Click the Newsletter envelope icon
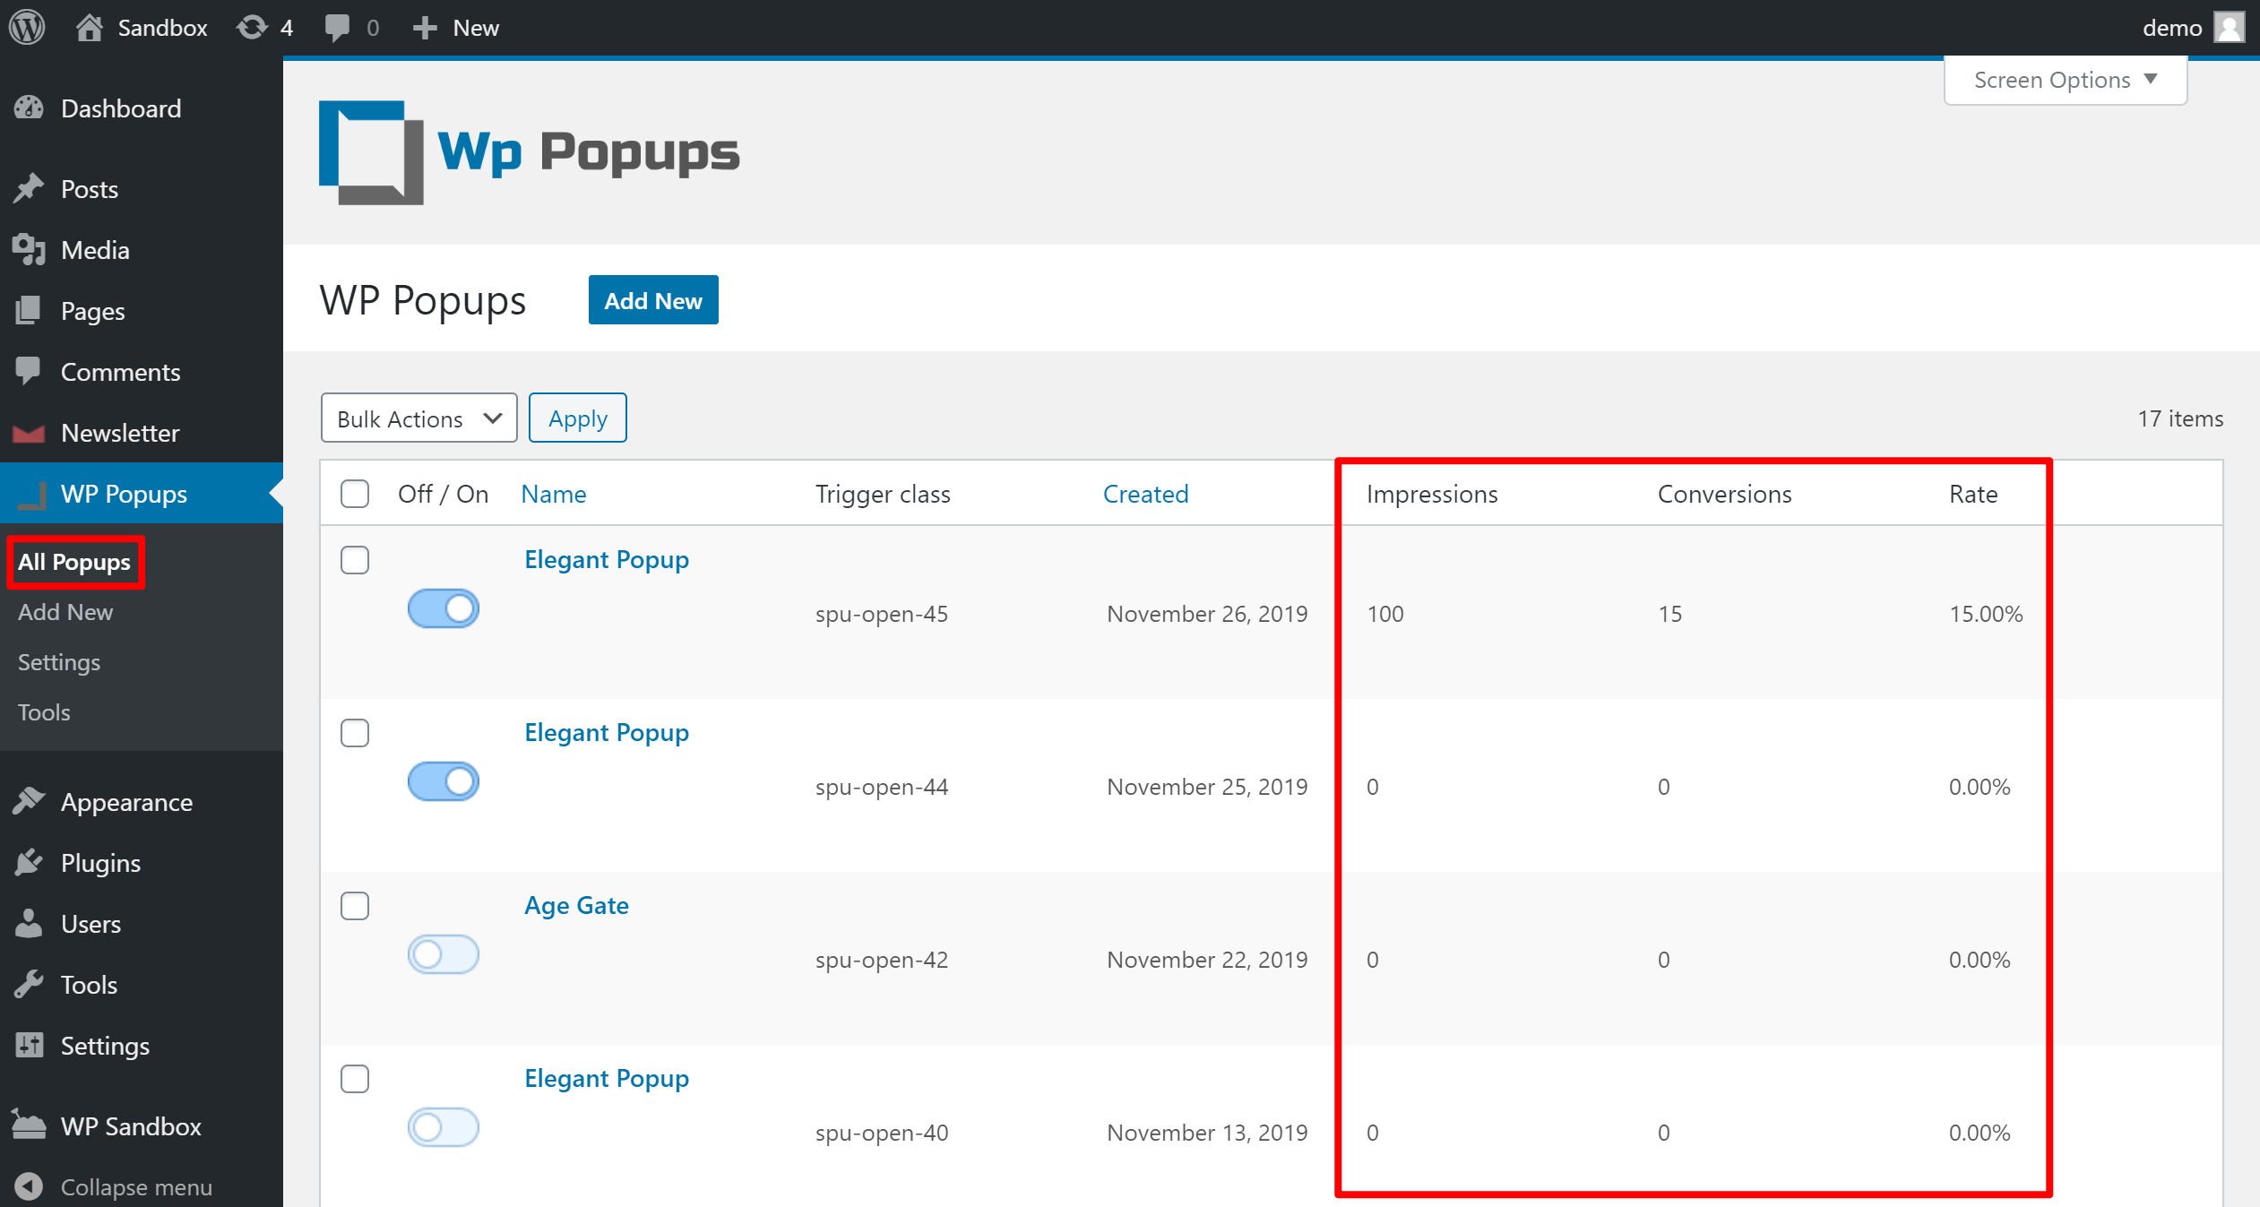This screenshot has width=2260, height=1207. (29, 434)
